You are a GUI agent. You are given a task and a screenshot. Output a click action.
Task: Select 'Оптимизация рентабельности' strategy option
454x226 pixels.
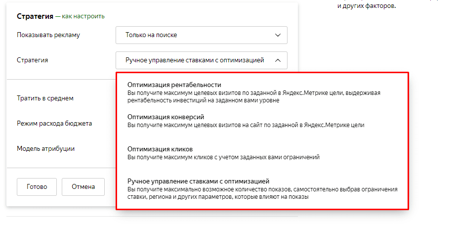(x=262, y=92)
